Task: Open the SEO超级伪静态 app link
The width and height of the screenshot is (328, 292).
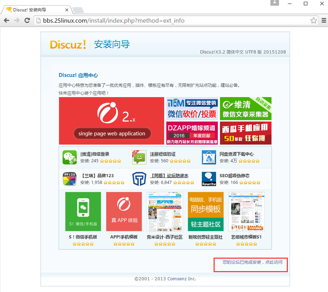Action: 235,176
